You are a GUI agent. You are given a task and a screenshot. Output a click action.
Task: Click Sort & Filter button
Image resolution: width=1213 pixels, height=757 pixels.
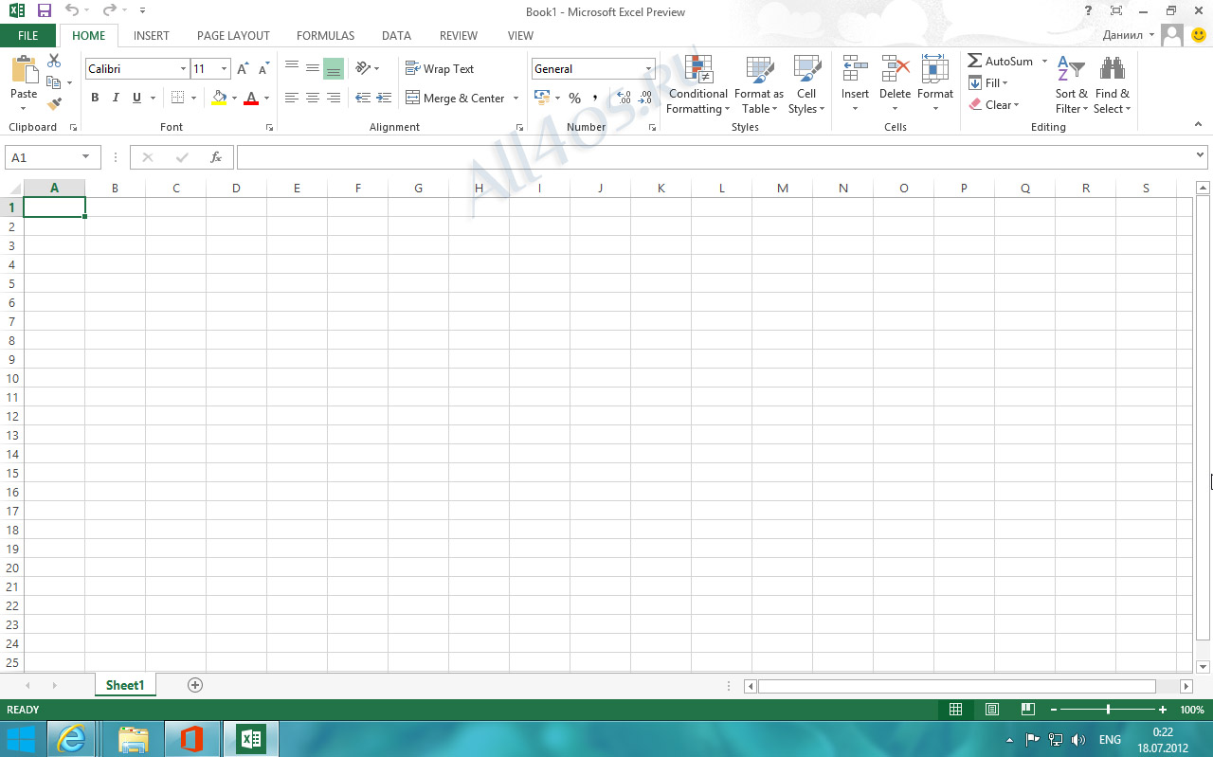coord(1072,84)
